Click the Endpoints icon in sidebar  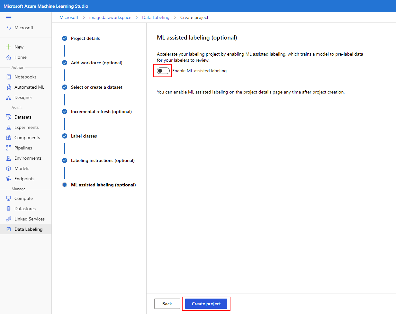click(9, 179)
